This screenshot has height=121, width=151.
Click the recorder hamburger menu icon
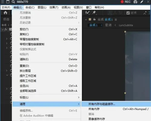(x=2, y=2)
